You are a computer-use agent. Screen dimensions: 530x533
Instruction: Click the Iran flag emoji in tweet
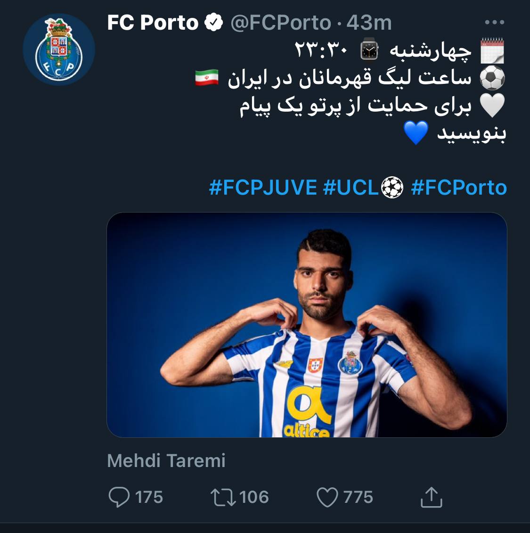(x=207, y=77)
